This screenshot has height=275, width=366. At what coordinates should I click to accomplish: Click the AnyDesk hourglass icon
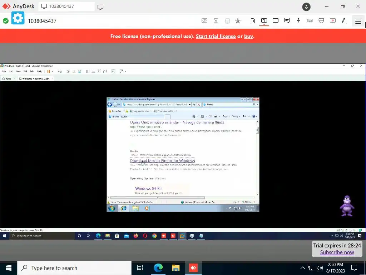click(216, 20)
